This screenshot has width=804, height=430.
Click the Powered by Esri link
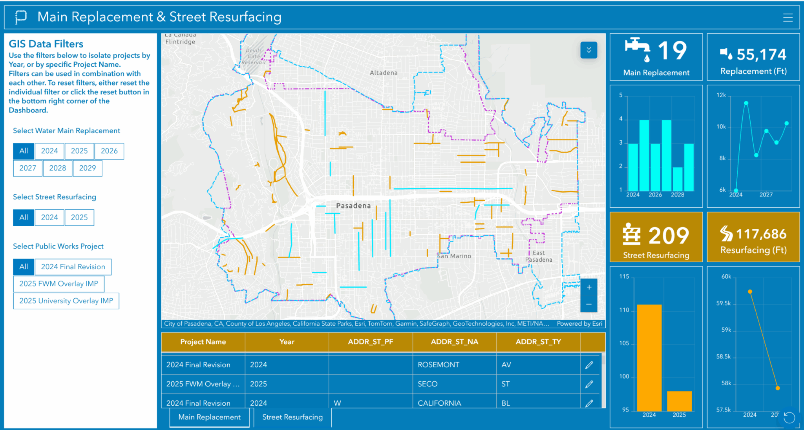click(x=579, y=324)
